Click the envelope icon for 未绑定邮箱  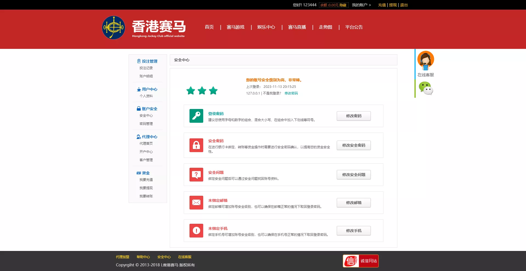[x=196, y=203]
